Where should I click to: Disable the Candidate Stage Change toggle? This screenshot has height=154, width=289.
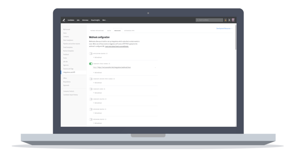coord(91,64)
